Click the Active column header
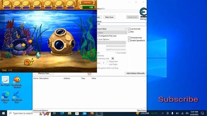Image resolution: width=207 pixels, height=116 pixels. pyautogui.click(x=36, y=78)
